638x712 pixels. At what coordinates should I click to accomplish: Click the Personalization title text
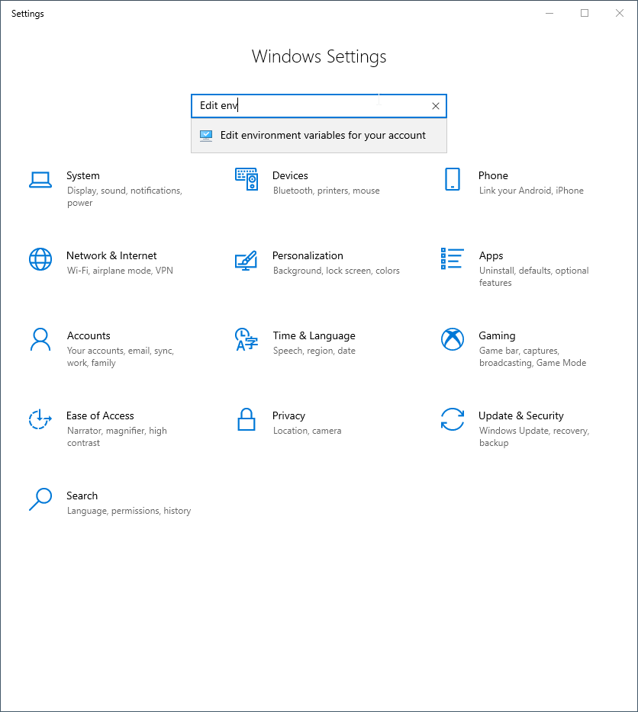pos(308,255)
